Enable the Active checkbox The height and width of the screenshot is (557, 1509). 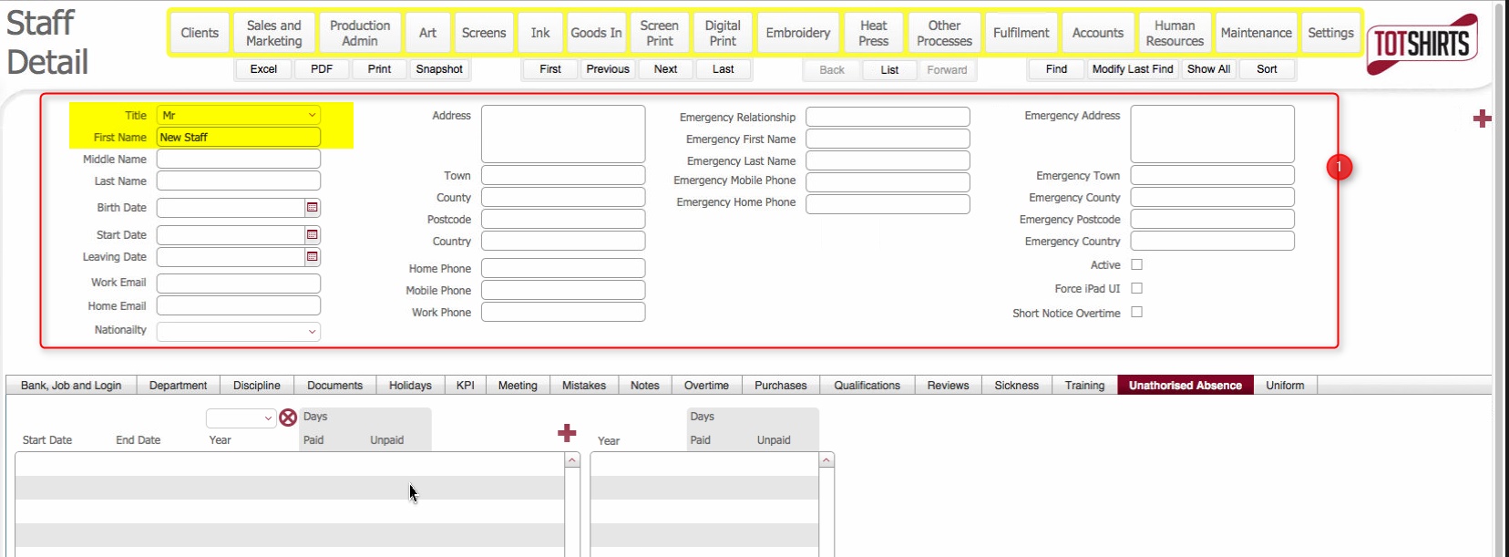click(1136, 264)
